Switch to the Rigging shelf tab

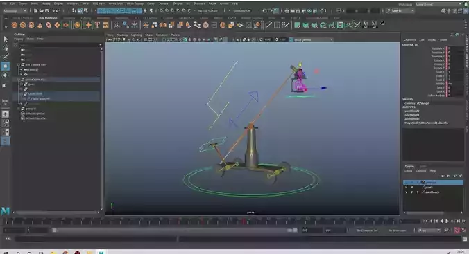click(x=86, y=18)
